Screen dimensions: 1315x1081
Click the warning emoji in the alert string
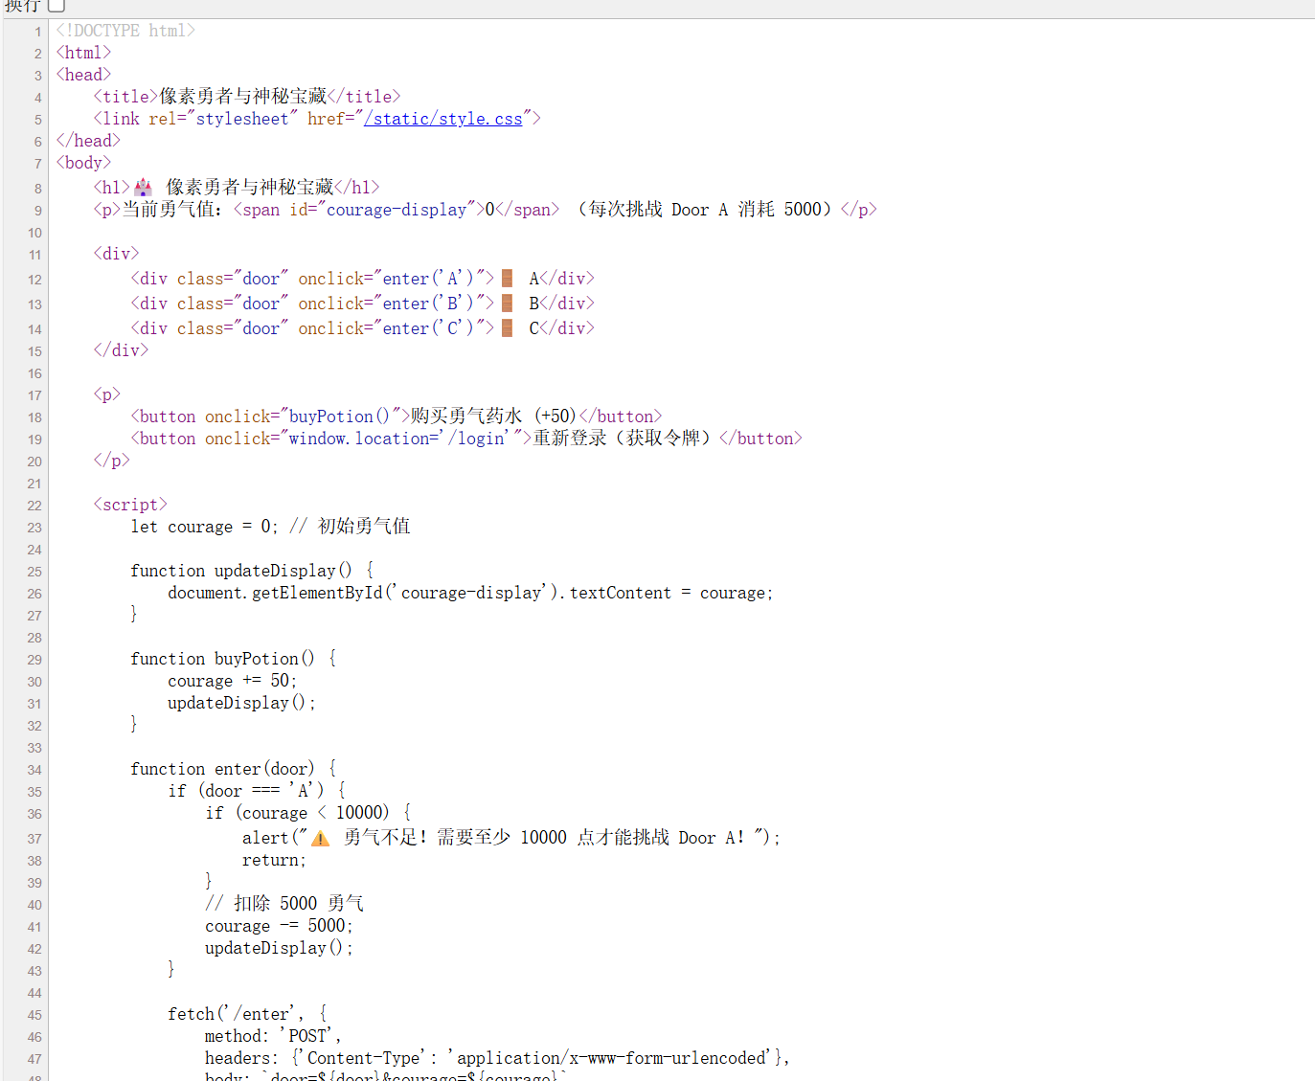[319, 837]
